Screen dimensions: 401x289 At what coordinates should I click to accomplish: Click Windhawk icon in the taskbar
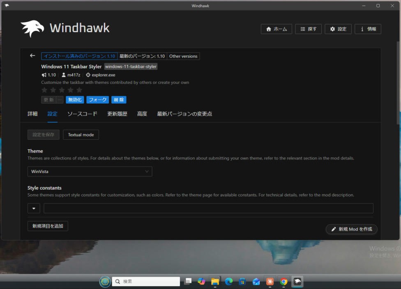[x=297, y=282]
